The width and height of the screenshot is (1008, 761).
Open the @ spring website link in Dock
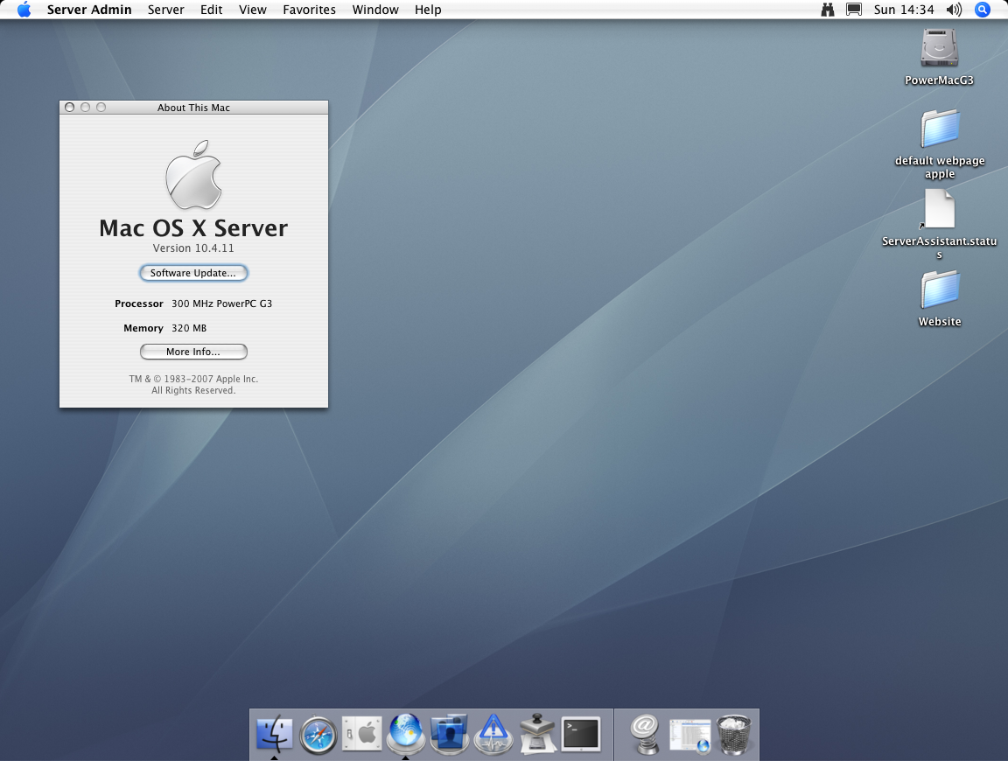point(645,734)
